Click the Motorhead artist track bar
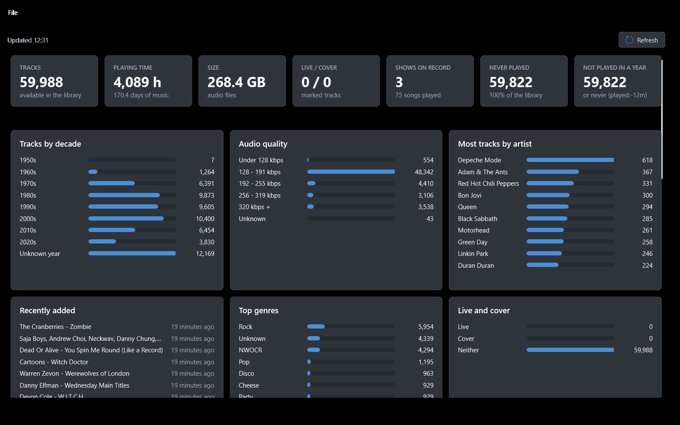 pos(570,230)
